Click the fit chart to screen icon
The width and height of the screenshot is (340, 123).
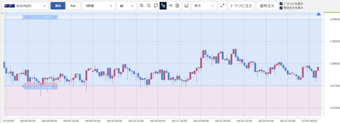point(156,6)
